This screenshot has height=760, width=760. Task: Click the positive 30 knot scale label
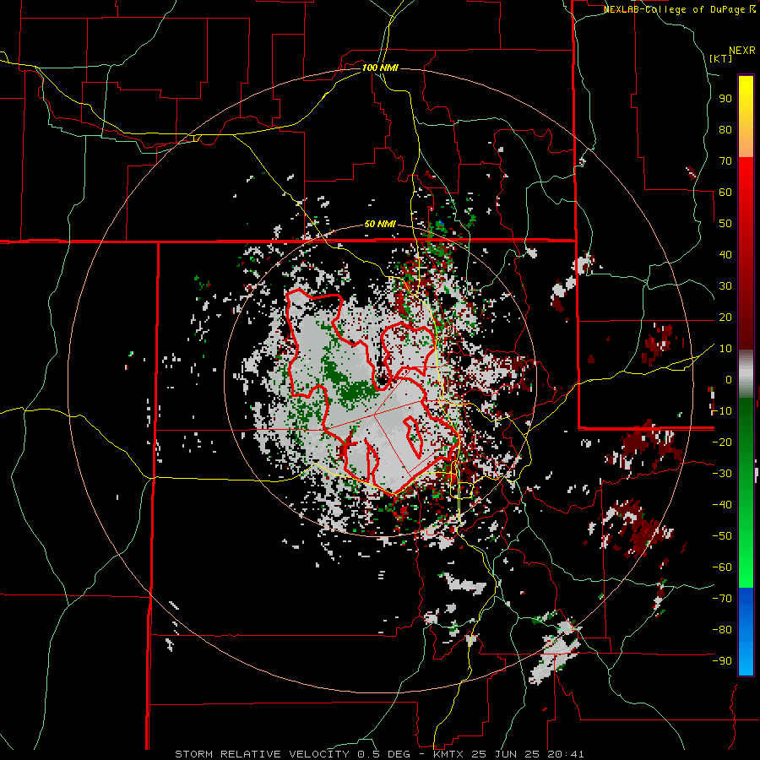[x=725, y=286]
